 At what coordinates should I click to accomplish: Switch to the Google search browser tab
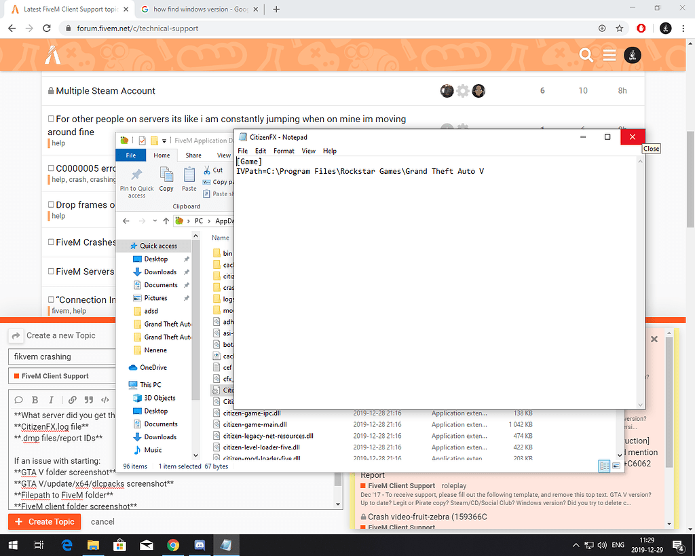[x=200, y=9]
